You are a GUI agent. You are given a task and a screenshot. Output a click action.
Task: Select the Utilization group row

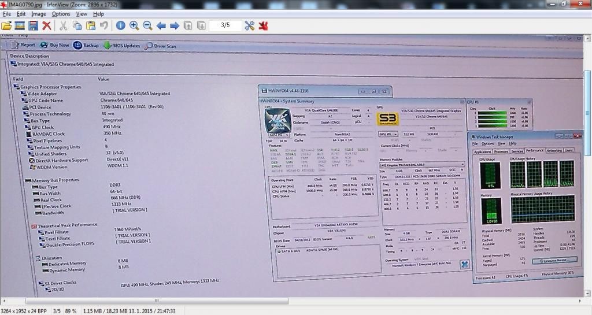pyautogui.click(x=49, y=258)
